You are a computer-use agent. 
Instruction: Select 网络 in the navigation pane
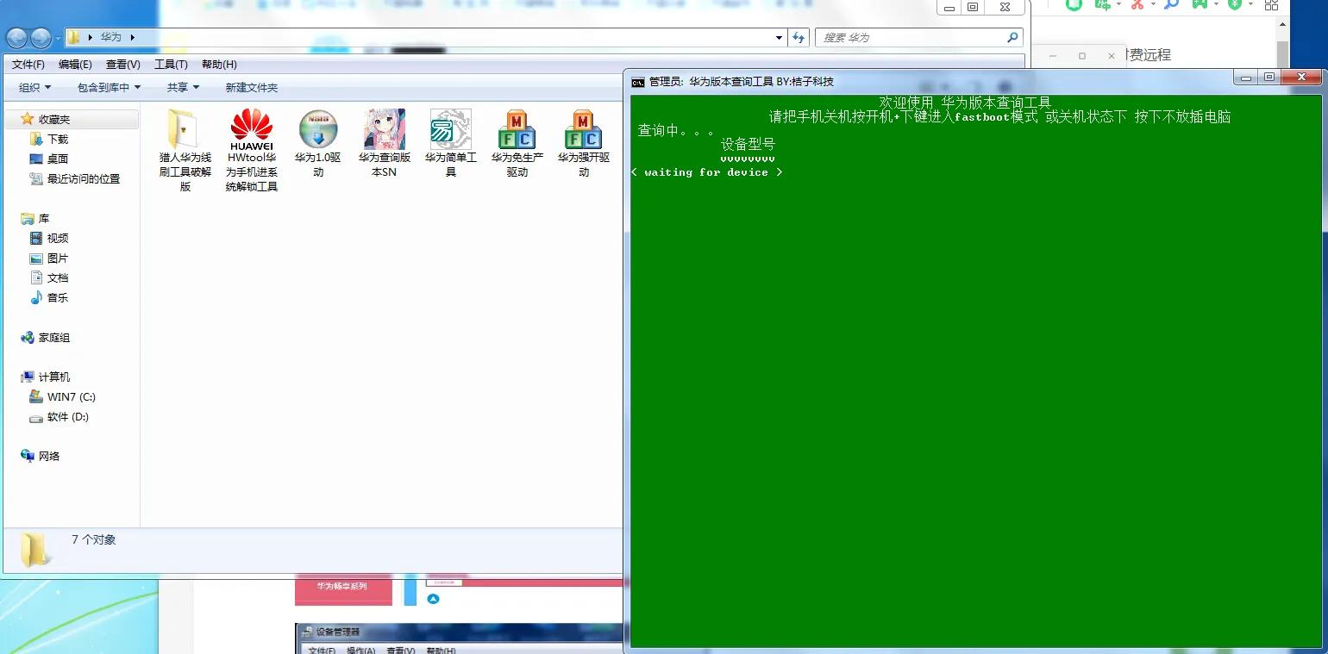pyautogui.click(x=49, y=456)
